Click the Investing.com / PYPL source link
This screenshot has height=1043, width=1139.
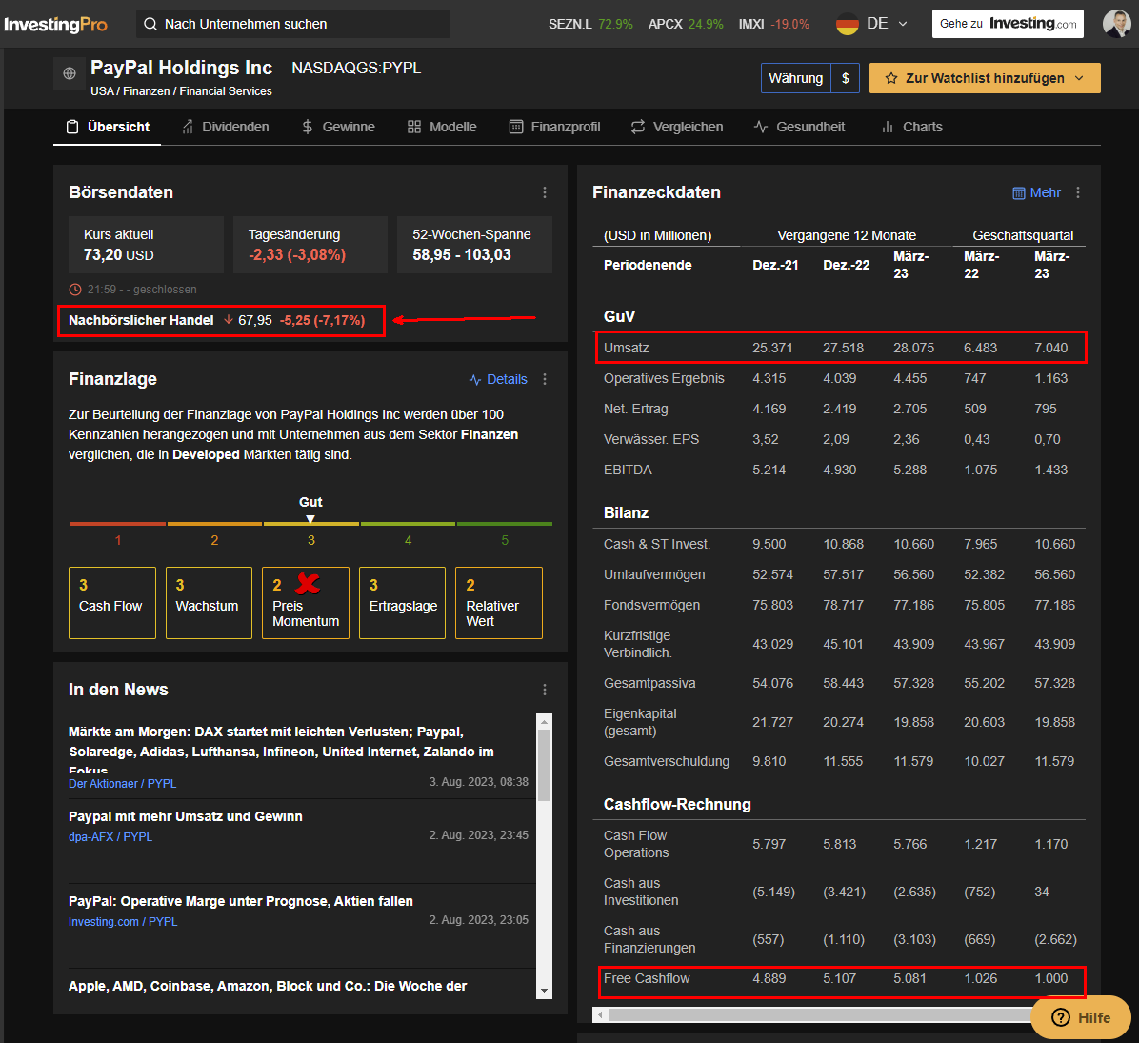pos(123,922)
